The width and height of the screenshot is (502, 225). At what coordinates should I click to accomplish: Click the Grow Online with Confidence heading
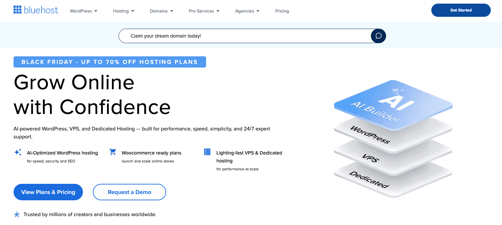(92, 95)
